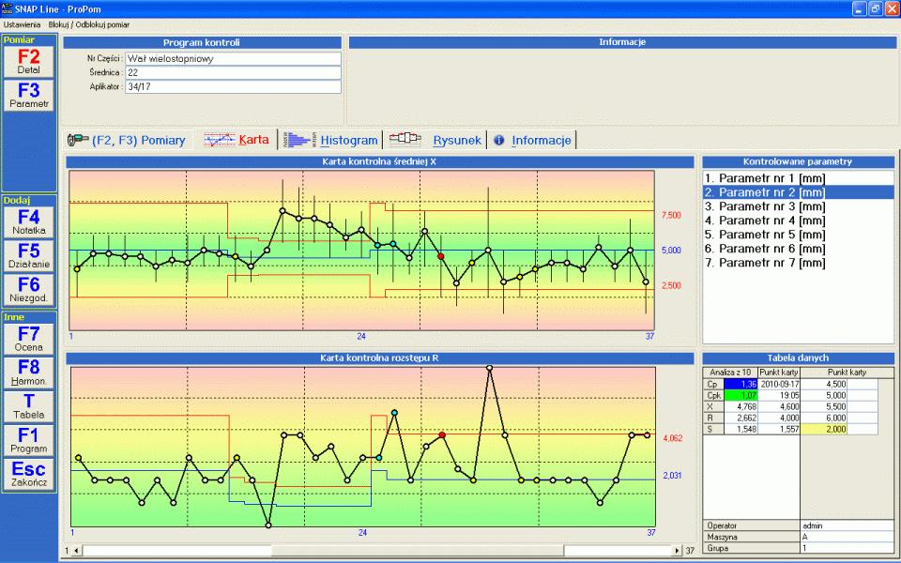Screen dimensions: 901x563
Task: Restore down the SNAP Line window
Action: [x=875, y=8]
